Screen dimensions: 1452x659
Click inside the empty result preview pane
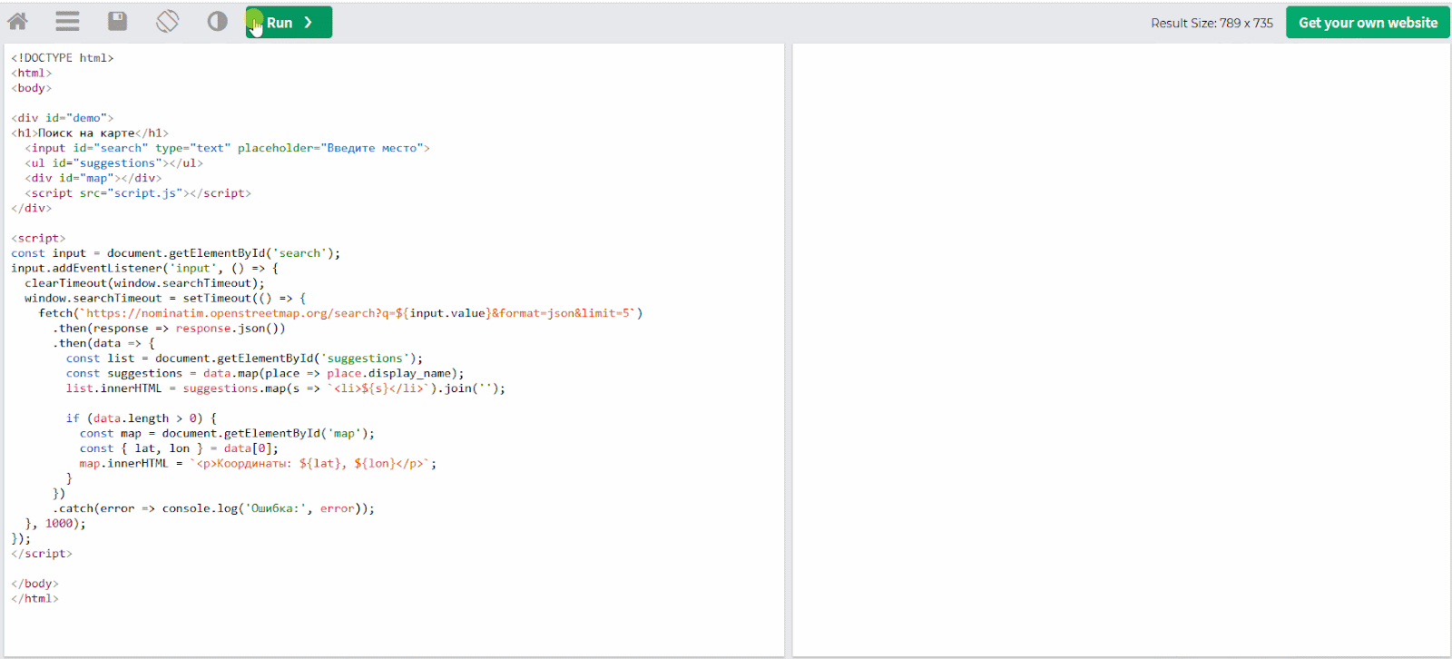1121,349
